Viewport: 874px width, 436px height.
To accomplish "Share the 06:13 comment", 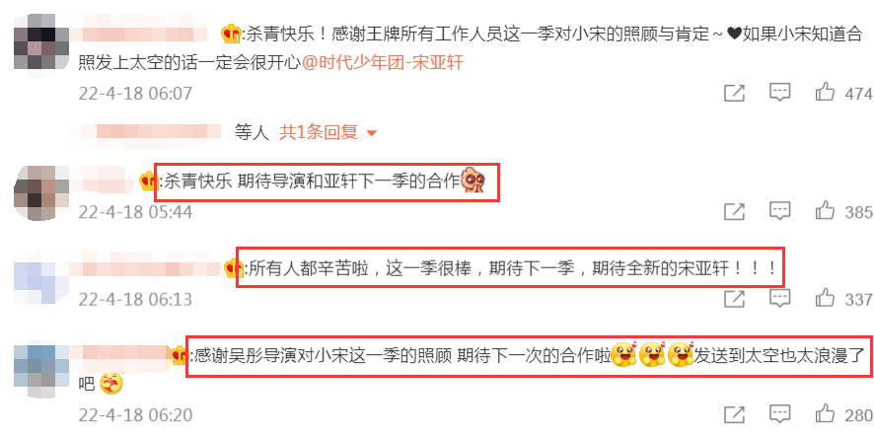I will (x=734, y=299).
